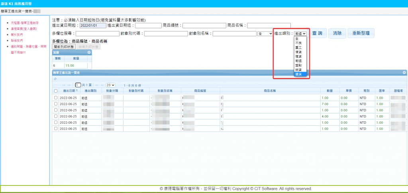Sort by 進出日期 column arrow

click(77, 91)
